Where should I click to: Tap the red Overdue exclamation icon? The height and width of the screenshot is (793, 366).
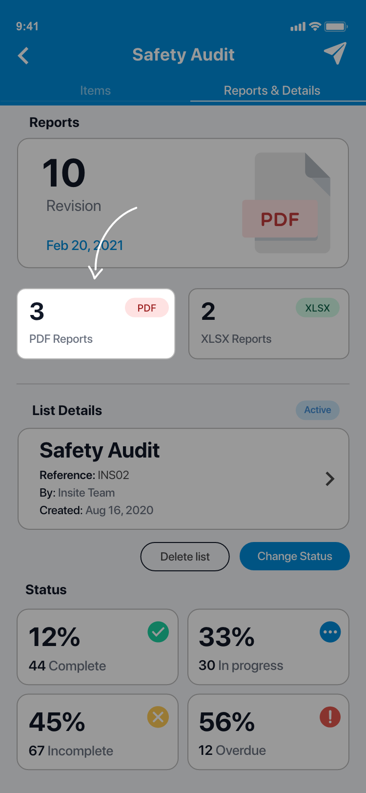click(330, 717)
